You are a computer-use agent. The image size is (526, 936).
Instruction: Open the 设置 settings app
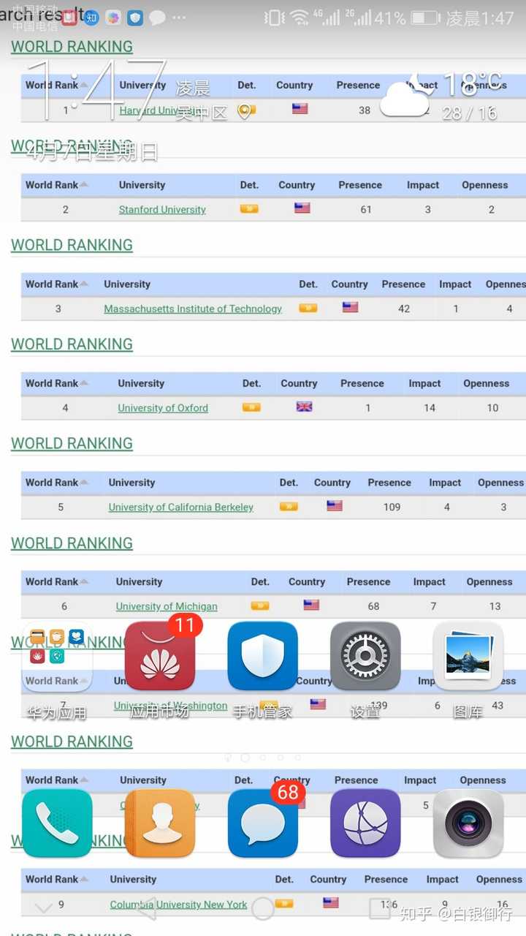(x=365, y=656)
